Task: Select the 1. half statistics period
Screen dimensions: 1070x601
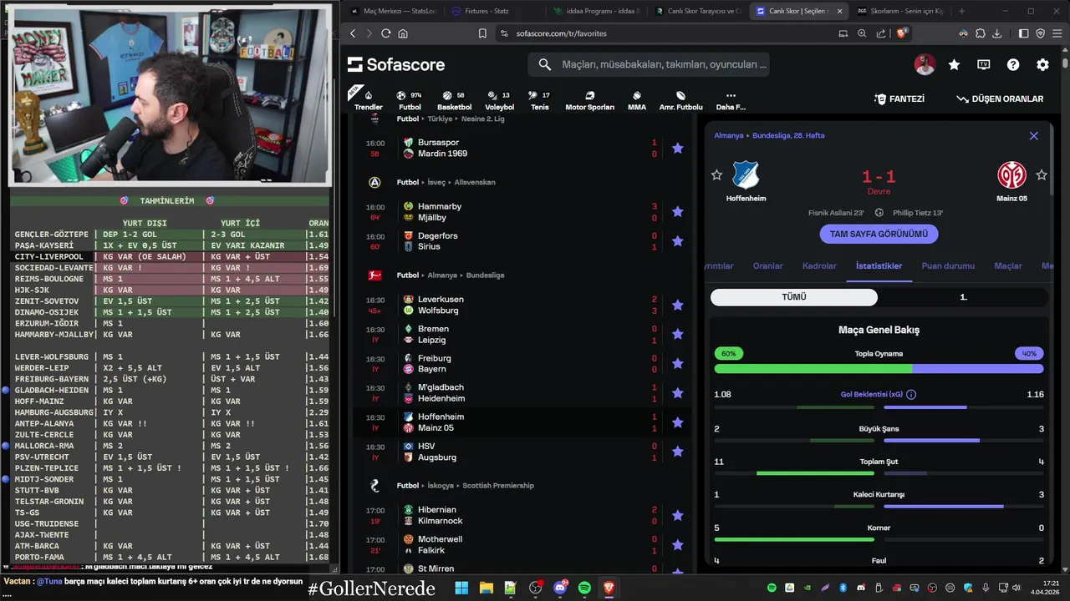Action: [963, 297]
